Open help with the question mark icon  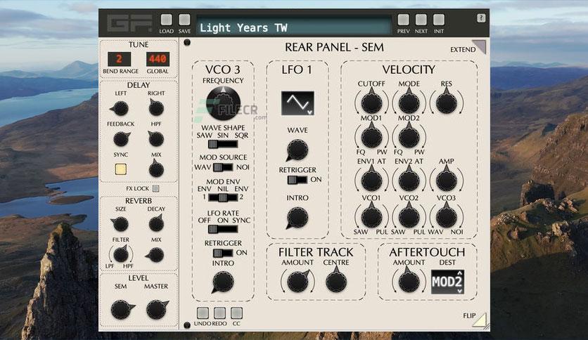481,18
